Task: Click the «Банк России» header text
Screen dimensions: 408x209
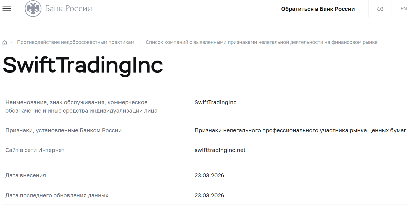Action: click(x=68, y=8)
